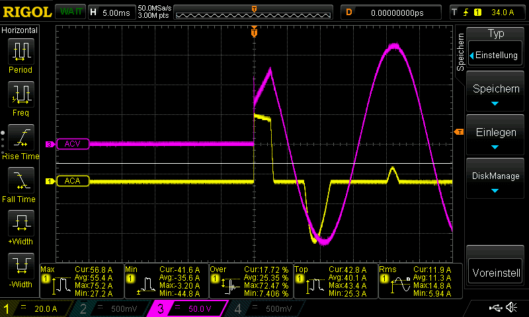
Task: Click the 3.00M pts memory depth text
Action: point(153,15)
